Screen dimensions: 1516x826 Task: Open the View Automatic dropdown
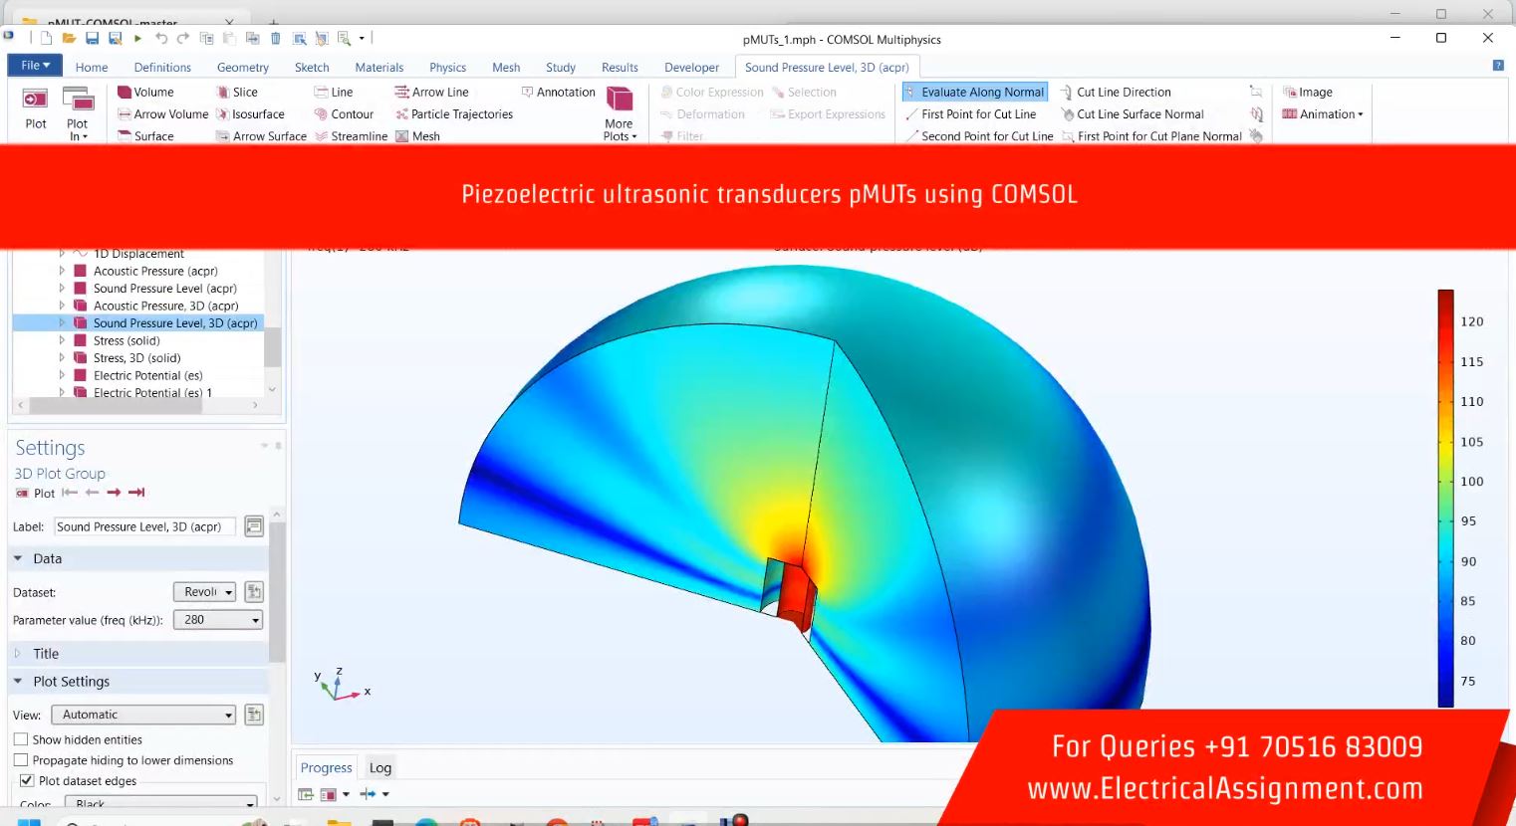click(x=144, y=715)
